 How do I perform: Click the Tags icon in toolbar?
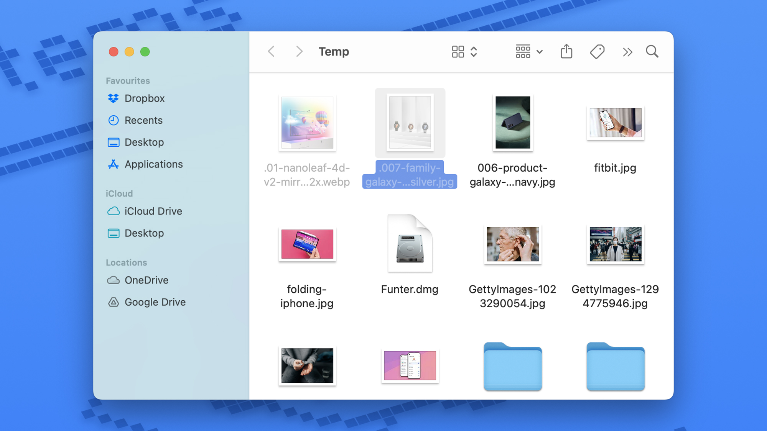597,51
